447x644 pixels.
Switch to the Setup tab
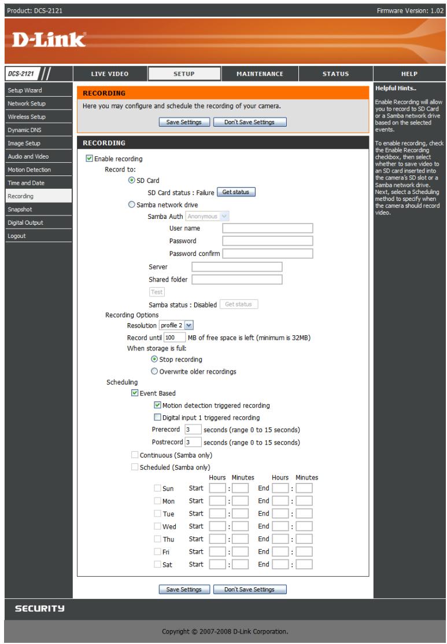(184, 74)
